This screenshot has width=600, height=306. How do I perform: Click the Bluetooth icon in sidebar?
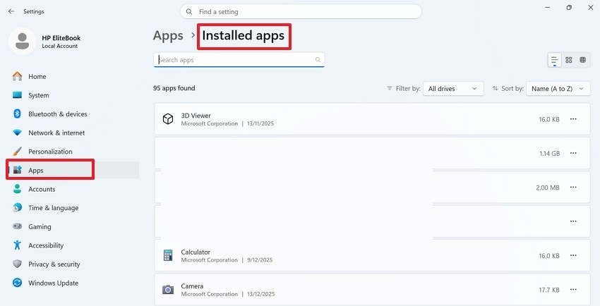point(17,114)
